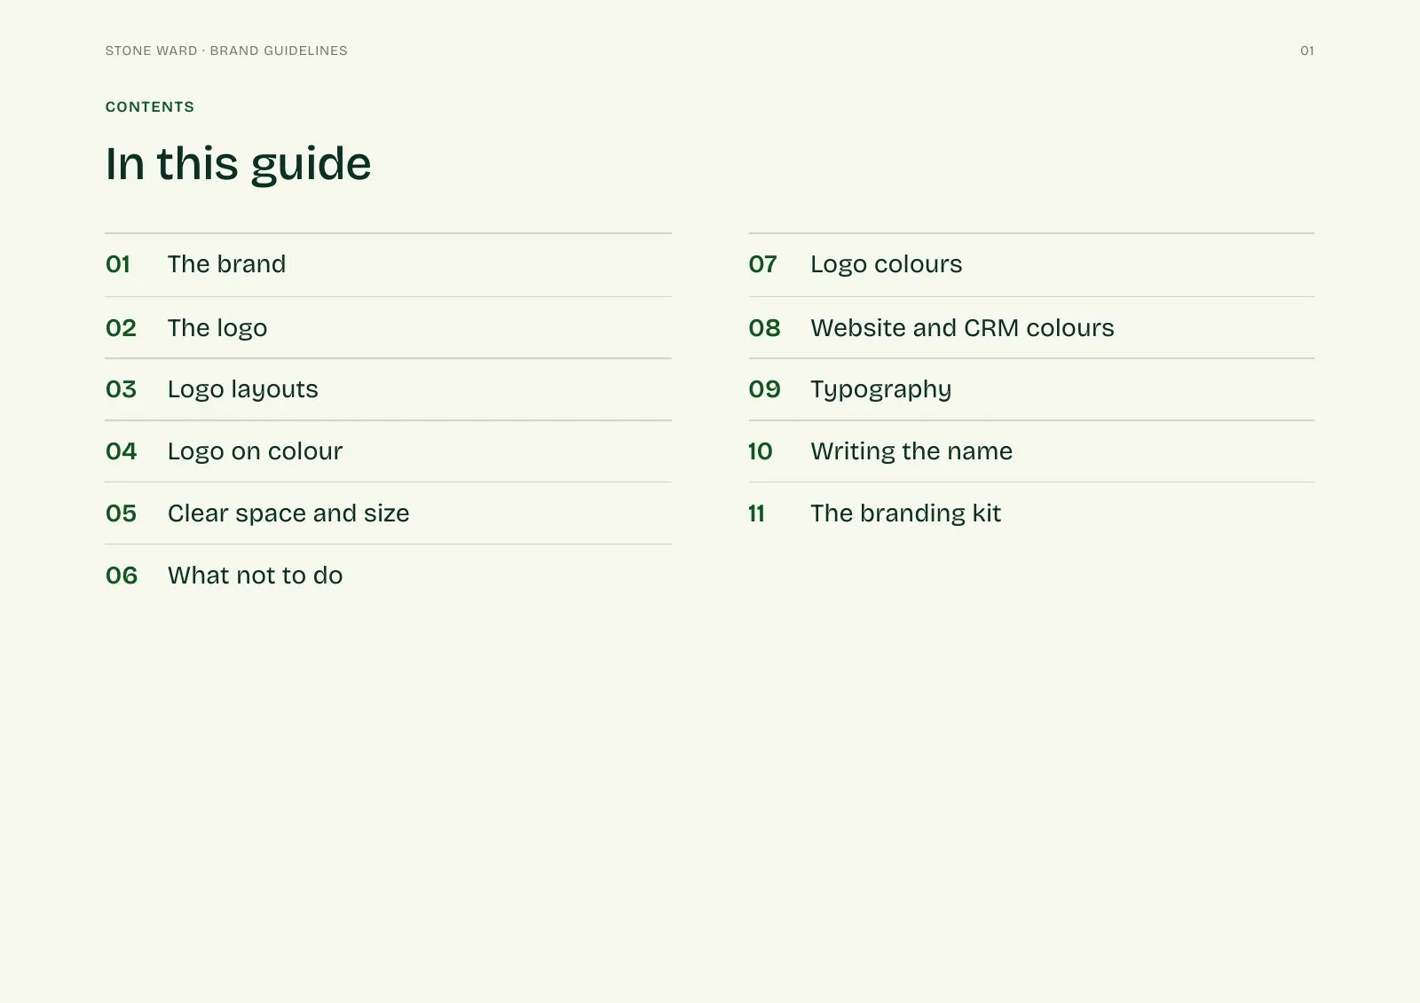Viewport: 1420px width, 1003px height.
Task: Open 'Logo colours' contents entry
Action: point(1031,264)
